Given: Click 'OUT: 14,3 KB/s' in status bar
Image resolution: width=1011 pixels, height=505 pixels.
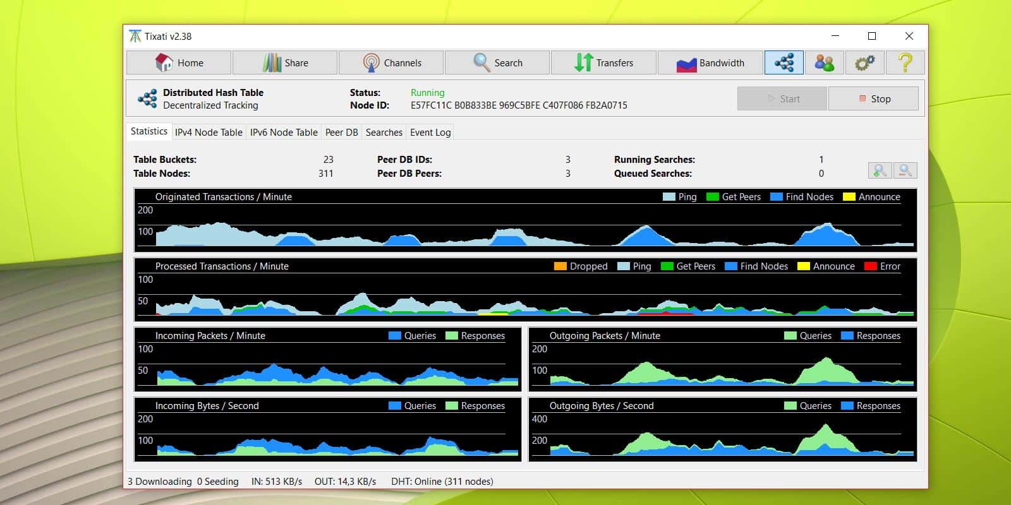Looking at the screenshot, I should [x=345, y=482].
